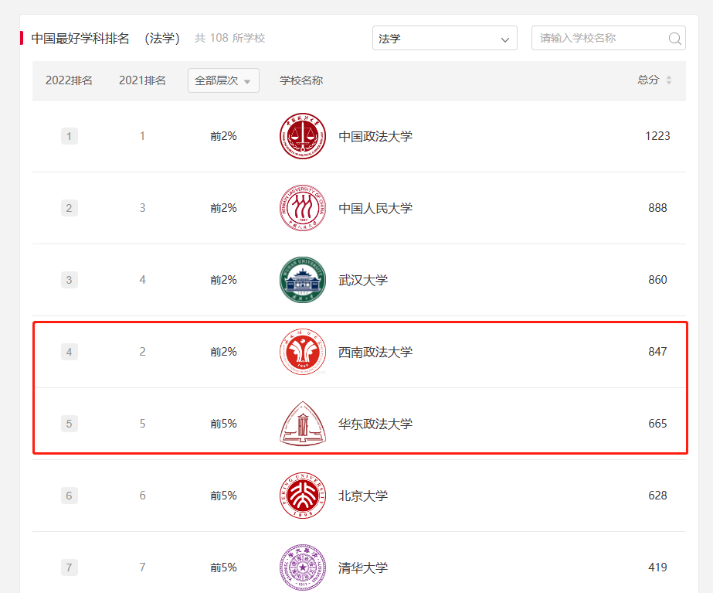Click the 2021 rank 5 for 华东政法大学
Viewport: 713px width, 593px height.
pyautogui.click(x=142, y=424)
